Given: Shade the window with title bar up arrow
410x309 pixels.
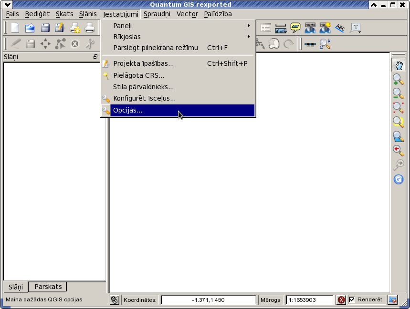Looking at the screenshot, I should [374, 4].
